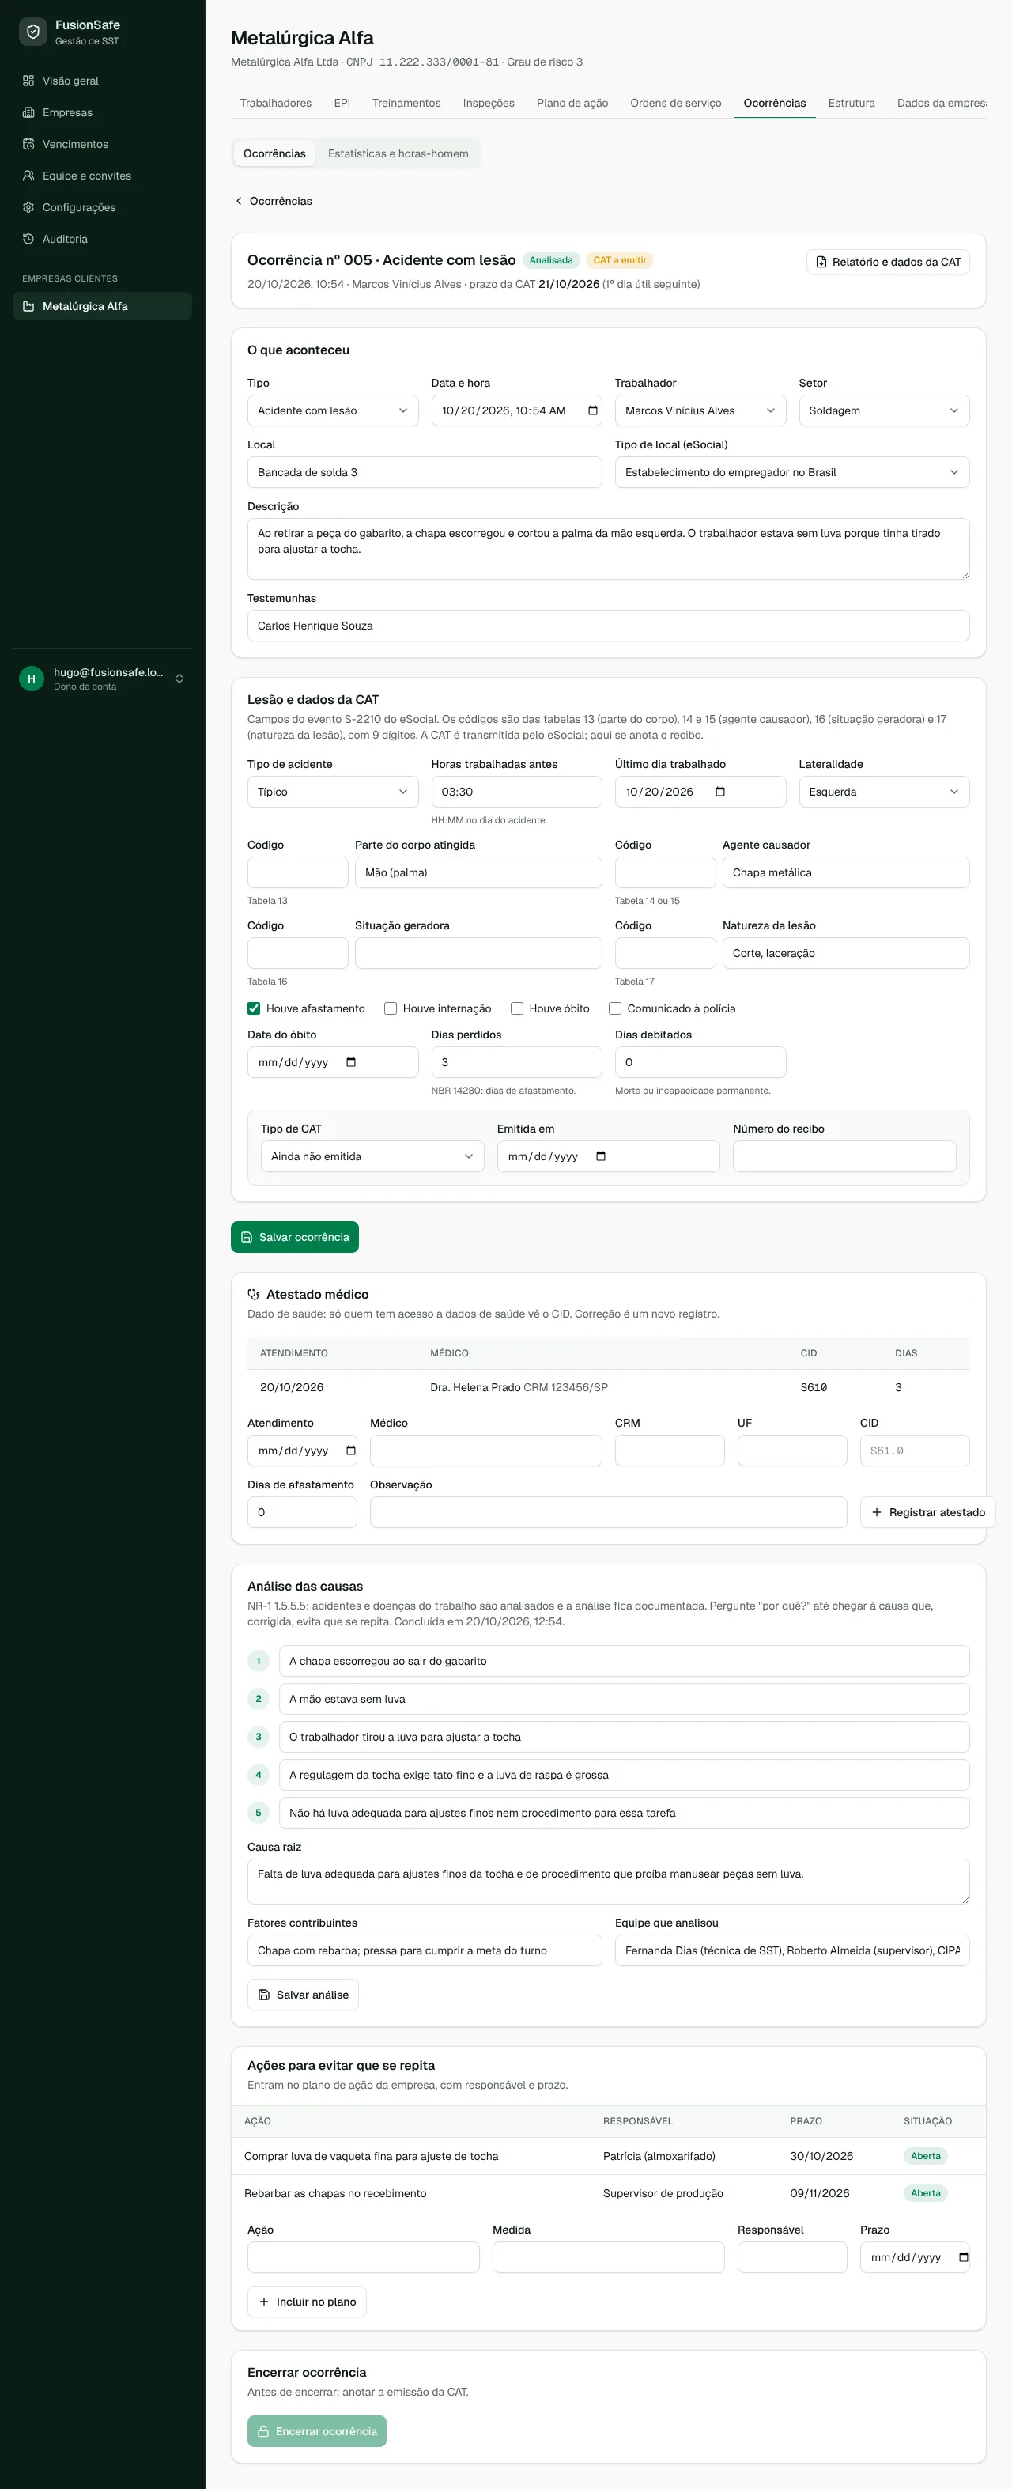This screenshot has height=2489, width=1012.
Task: Click the save icon on Salvar ocorrência
Action: [x=247, y=1237]
